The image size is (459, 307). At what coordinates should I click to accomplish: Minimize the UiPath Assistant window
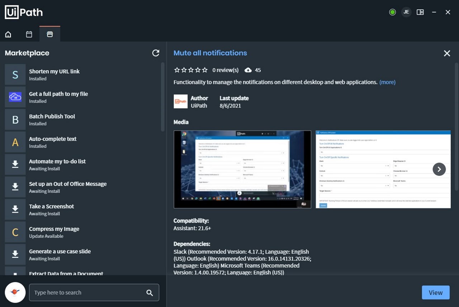(x=434, y=12)
